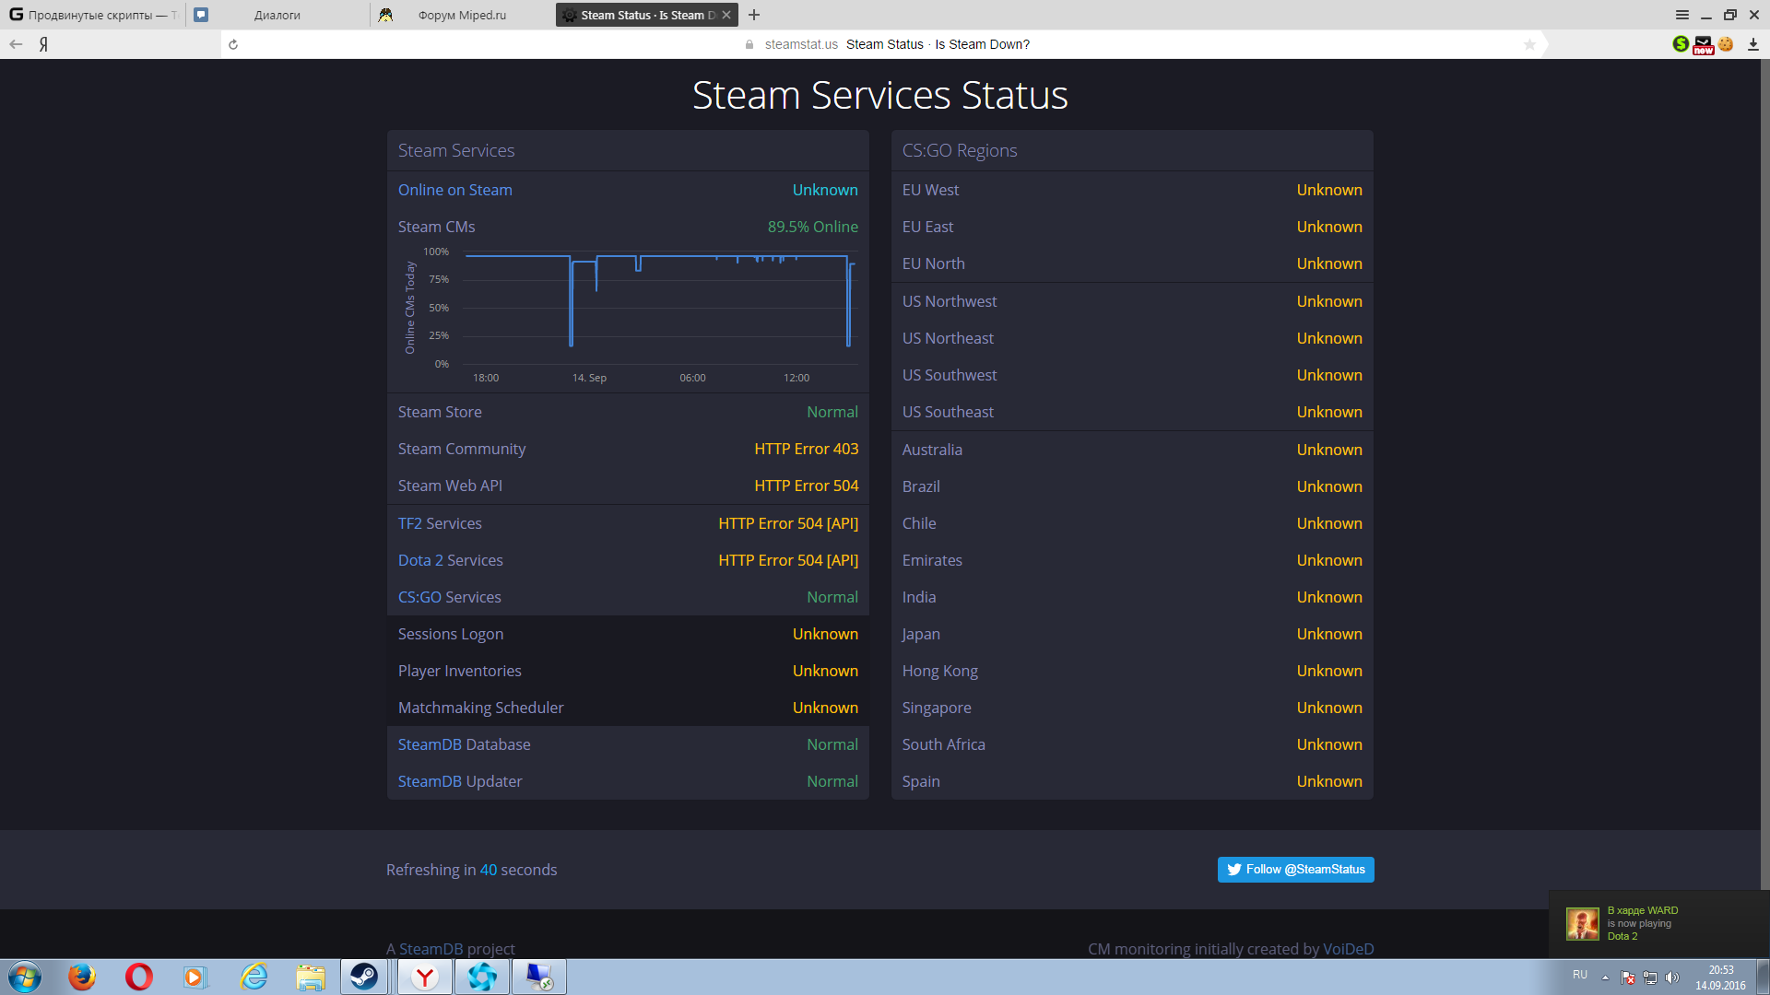Click the 'Steam Store' row label
The width and height of the screenshot is (1770, 995).
[439, 412]
